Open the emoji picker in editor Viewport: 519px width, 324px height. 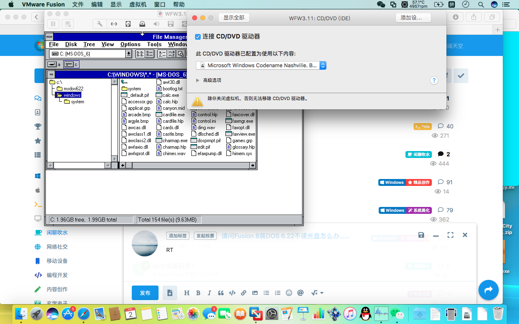tap(289, 293)
